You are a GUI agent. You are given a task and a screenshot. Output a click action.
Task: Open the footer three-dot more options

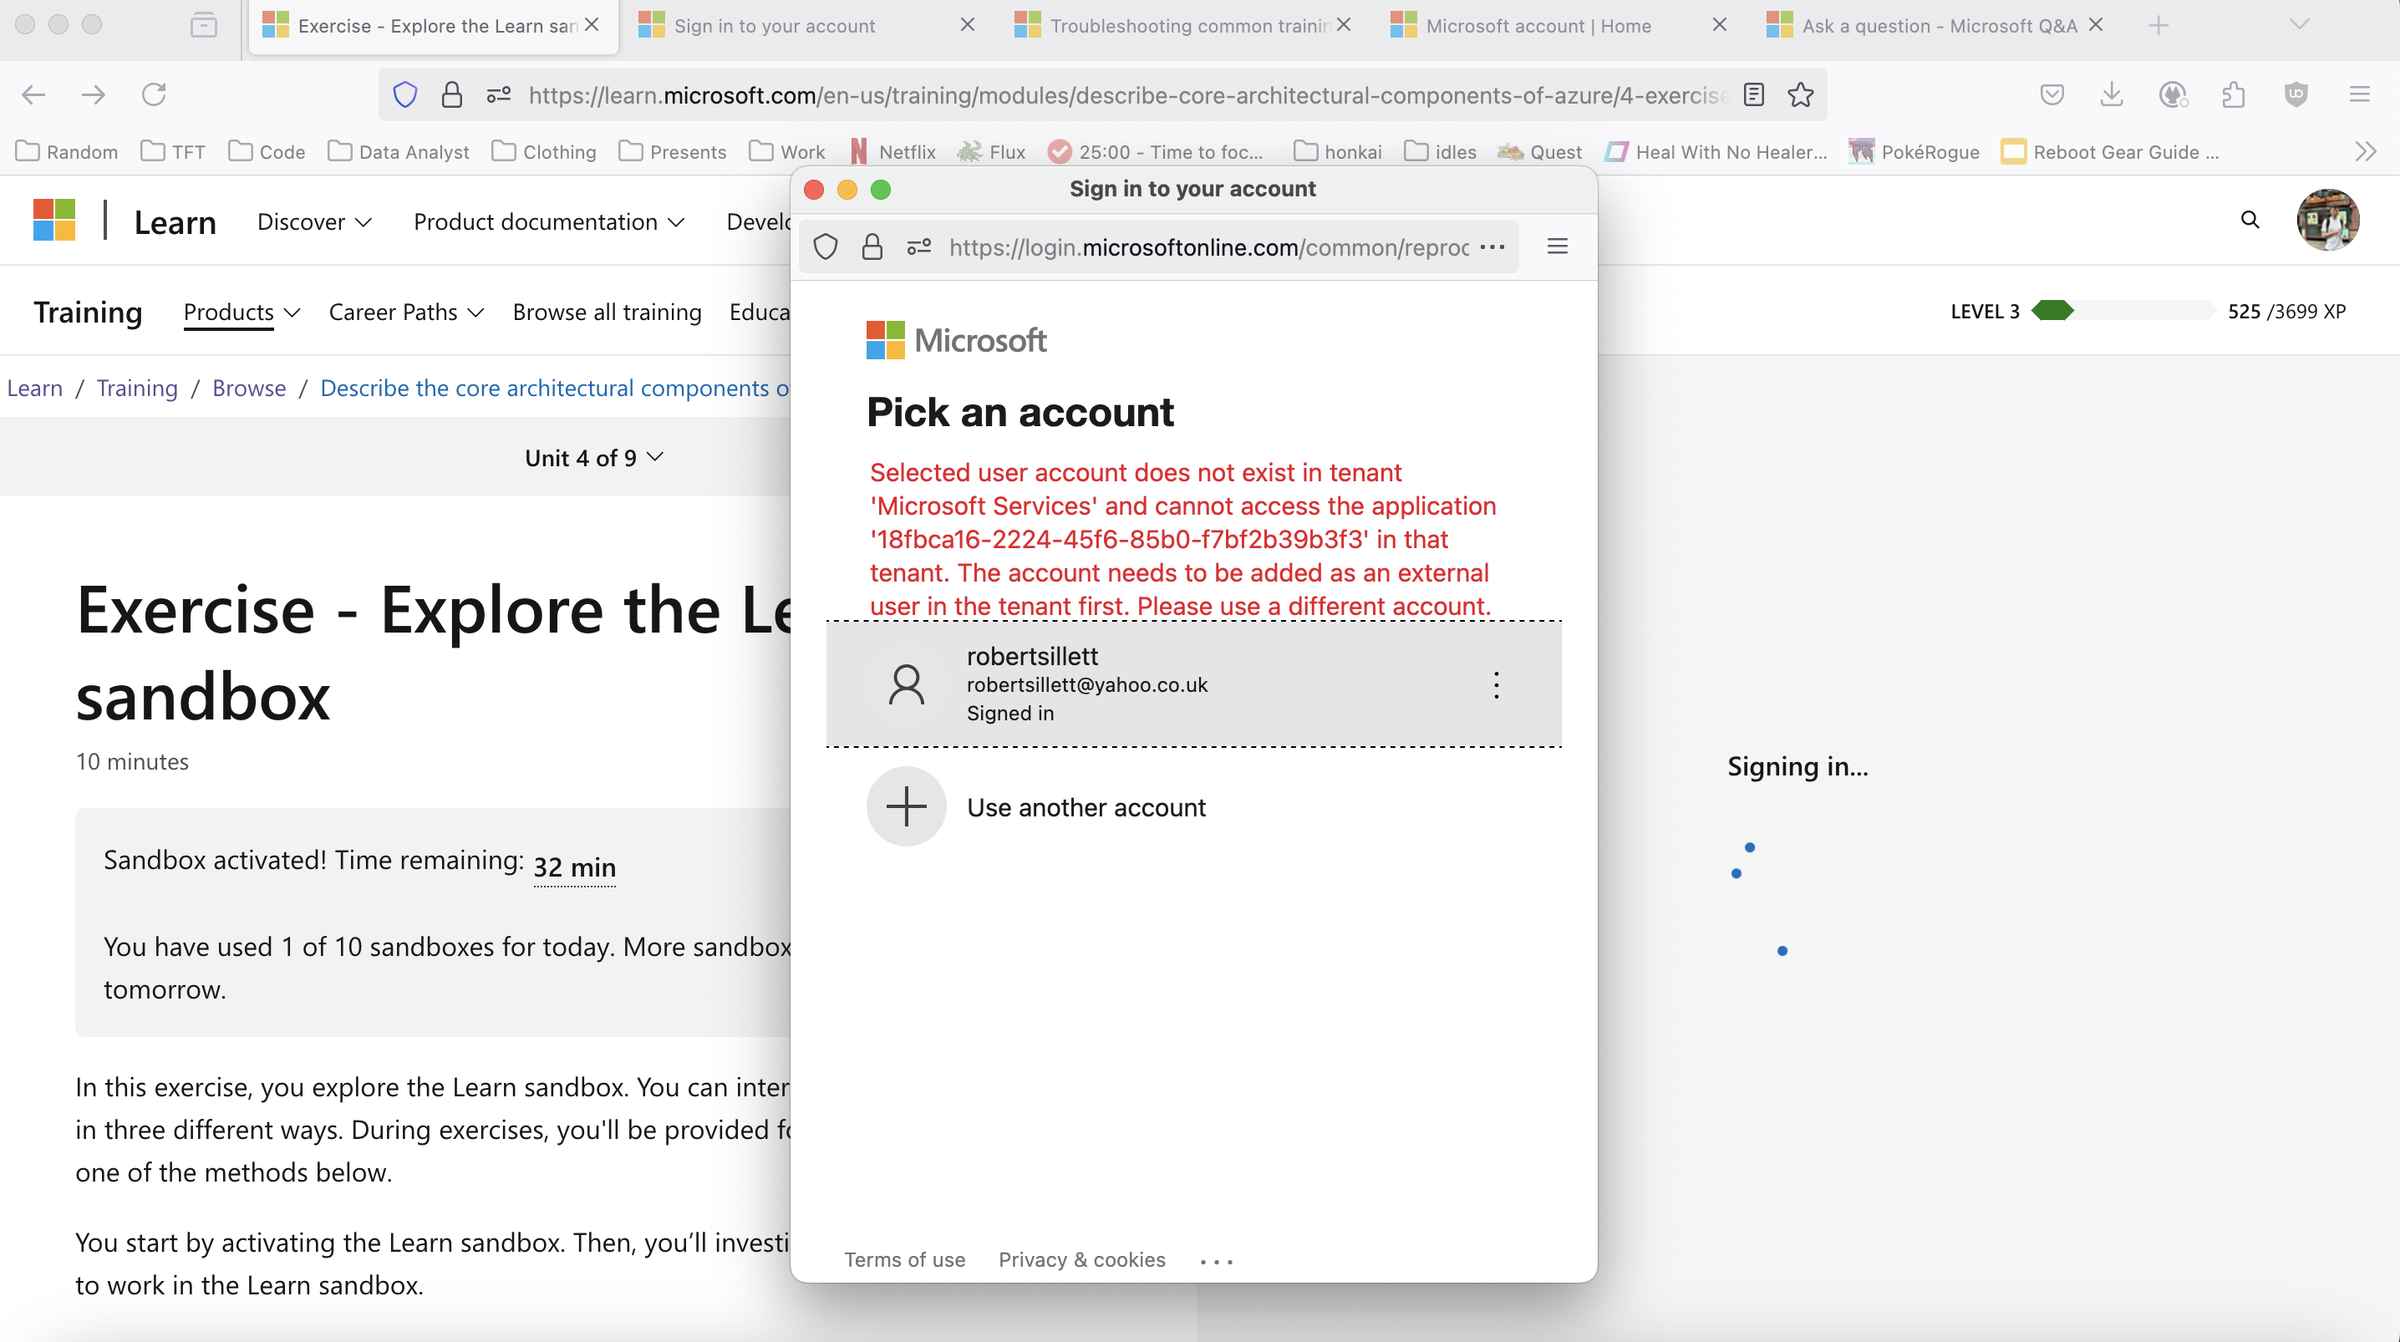1217,1262
